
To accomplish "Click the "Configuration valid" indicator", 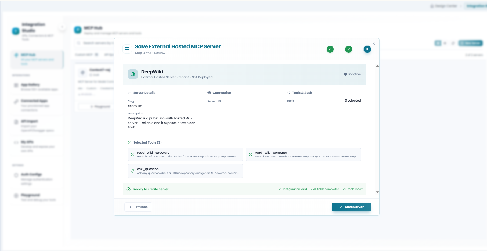I will pos(293,189).
